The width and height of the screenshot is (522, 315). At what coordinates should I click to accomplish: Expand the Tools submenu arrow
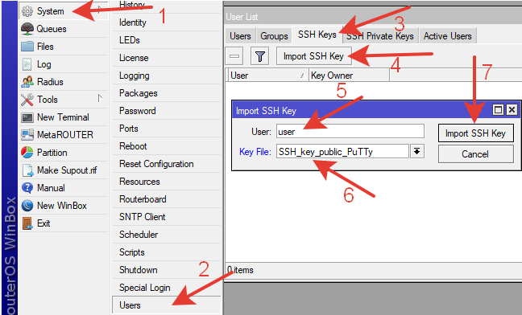pos(100,98)
